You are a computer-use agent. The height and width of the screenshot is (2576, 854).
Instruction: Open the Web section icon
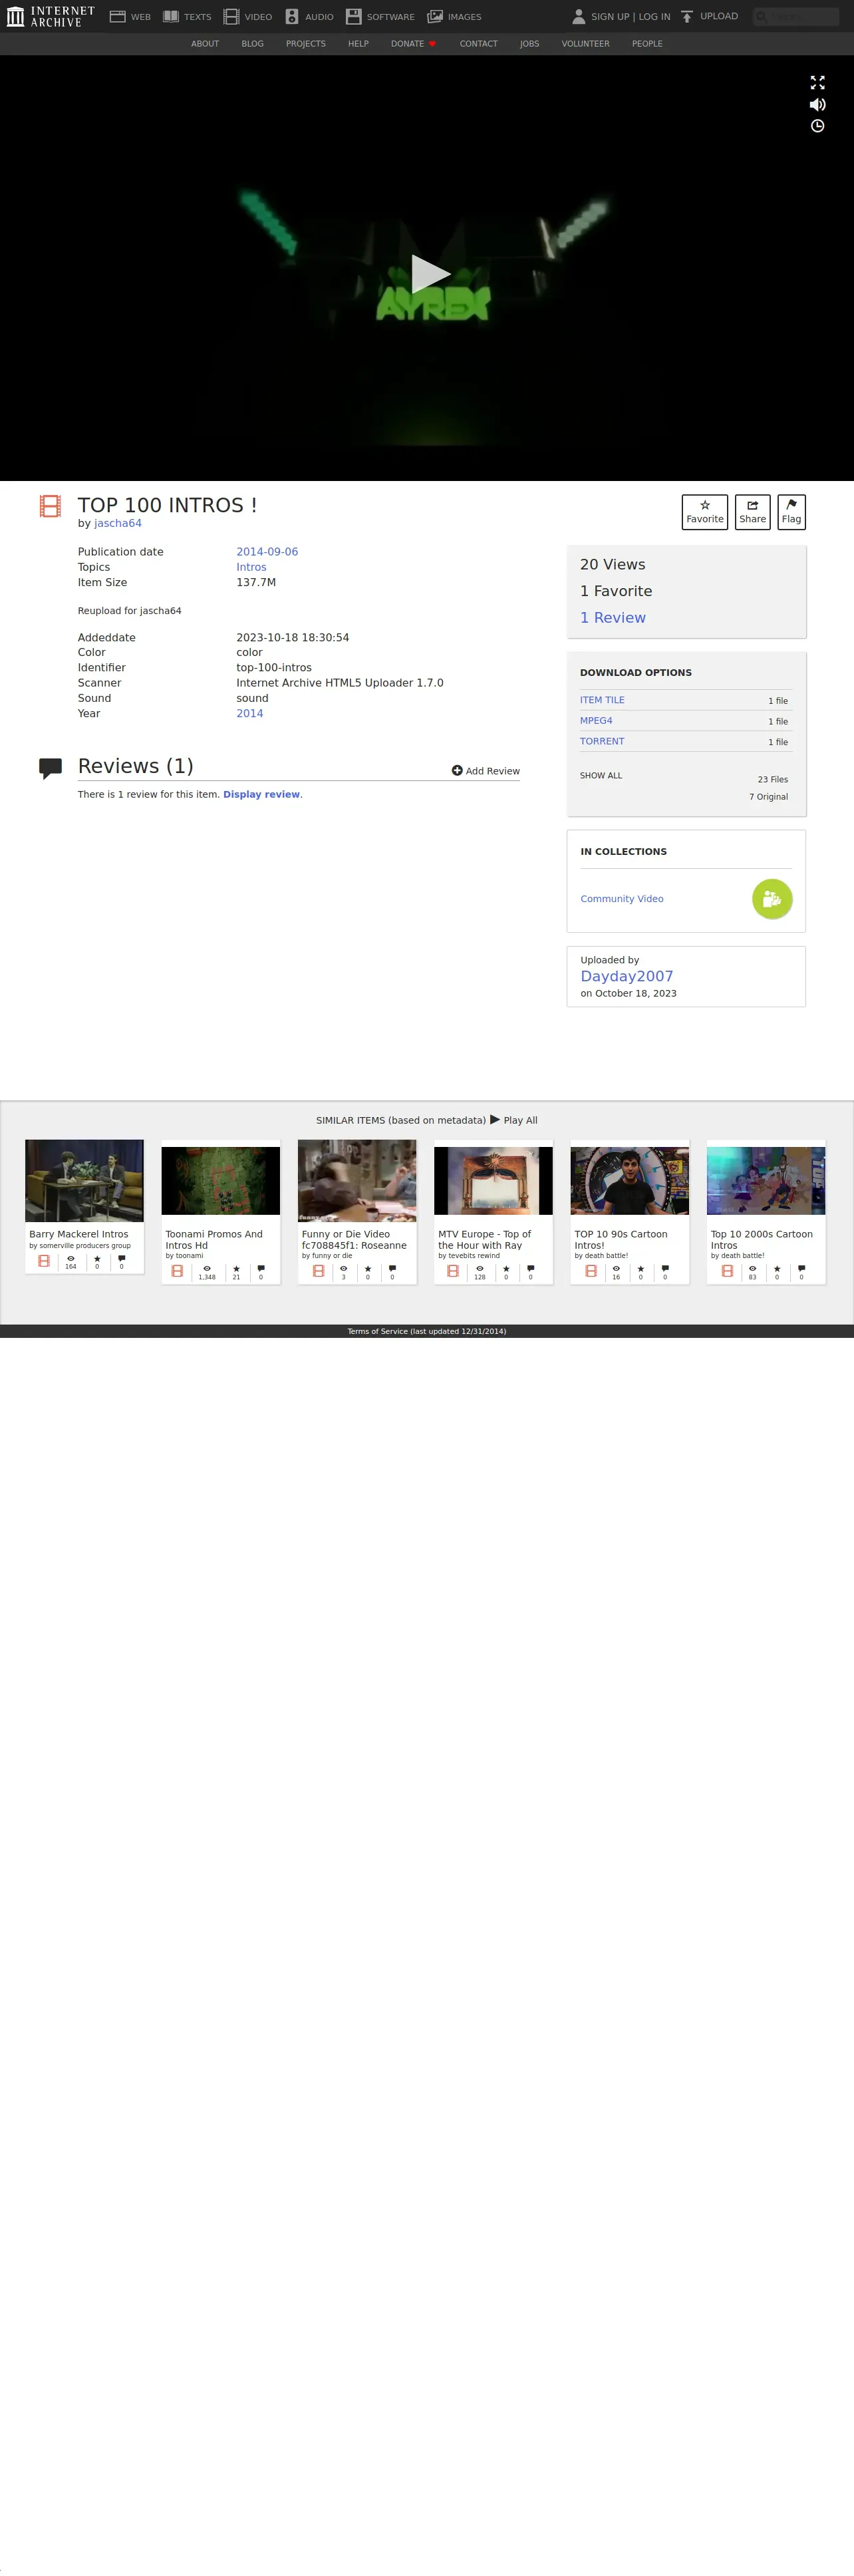117,16
